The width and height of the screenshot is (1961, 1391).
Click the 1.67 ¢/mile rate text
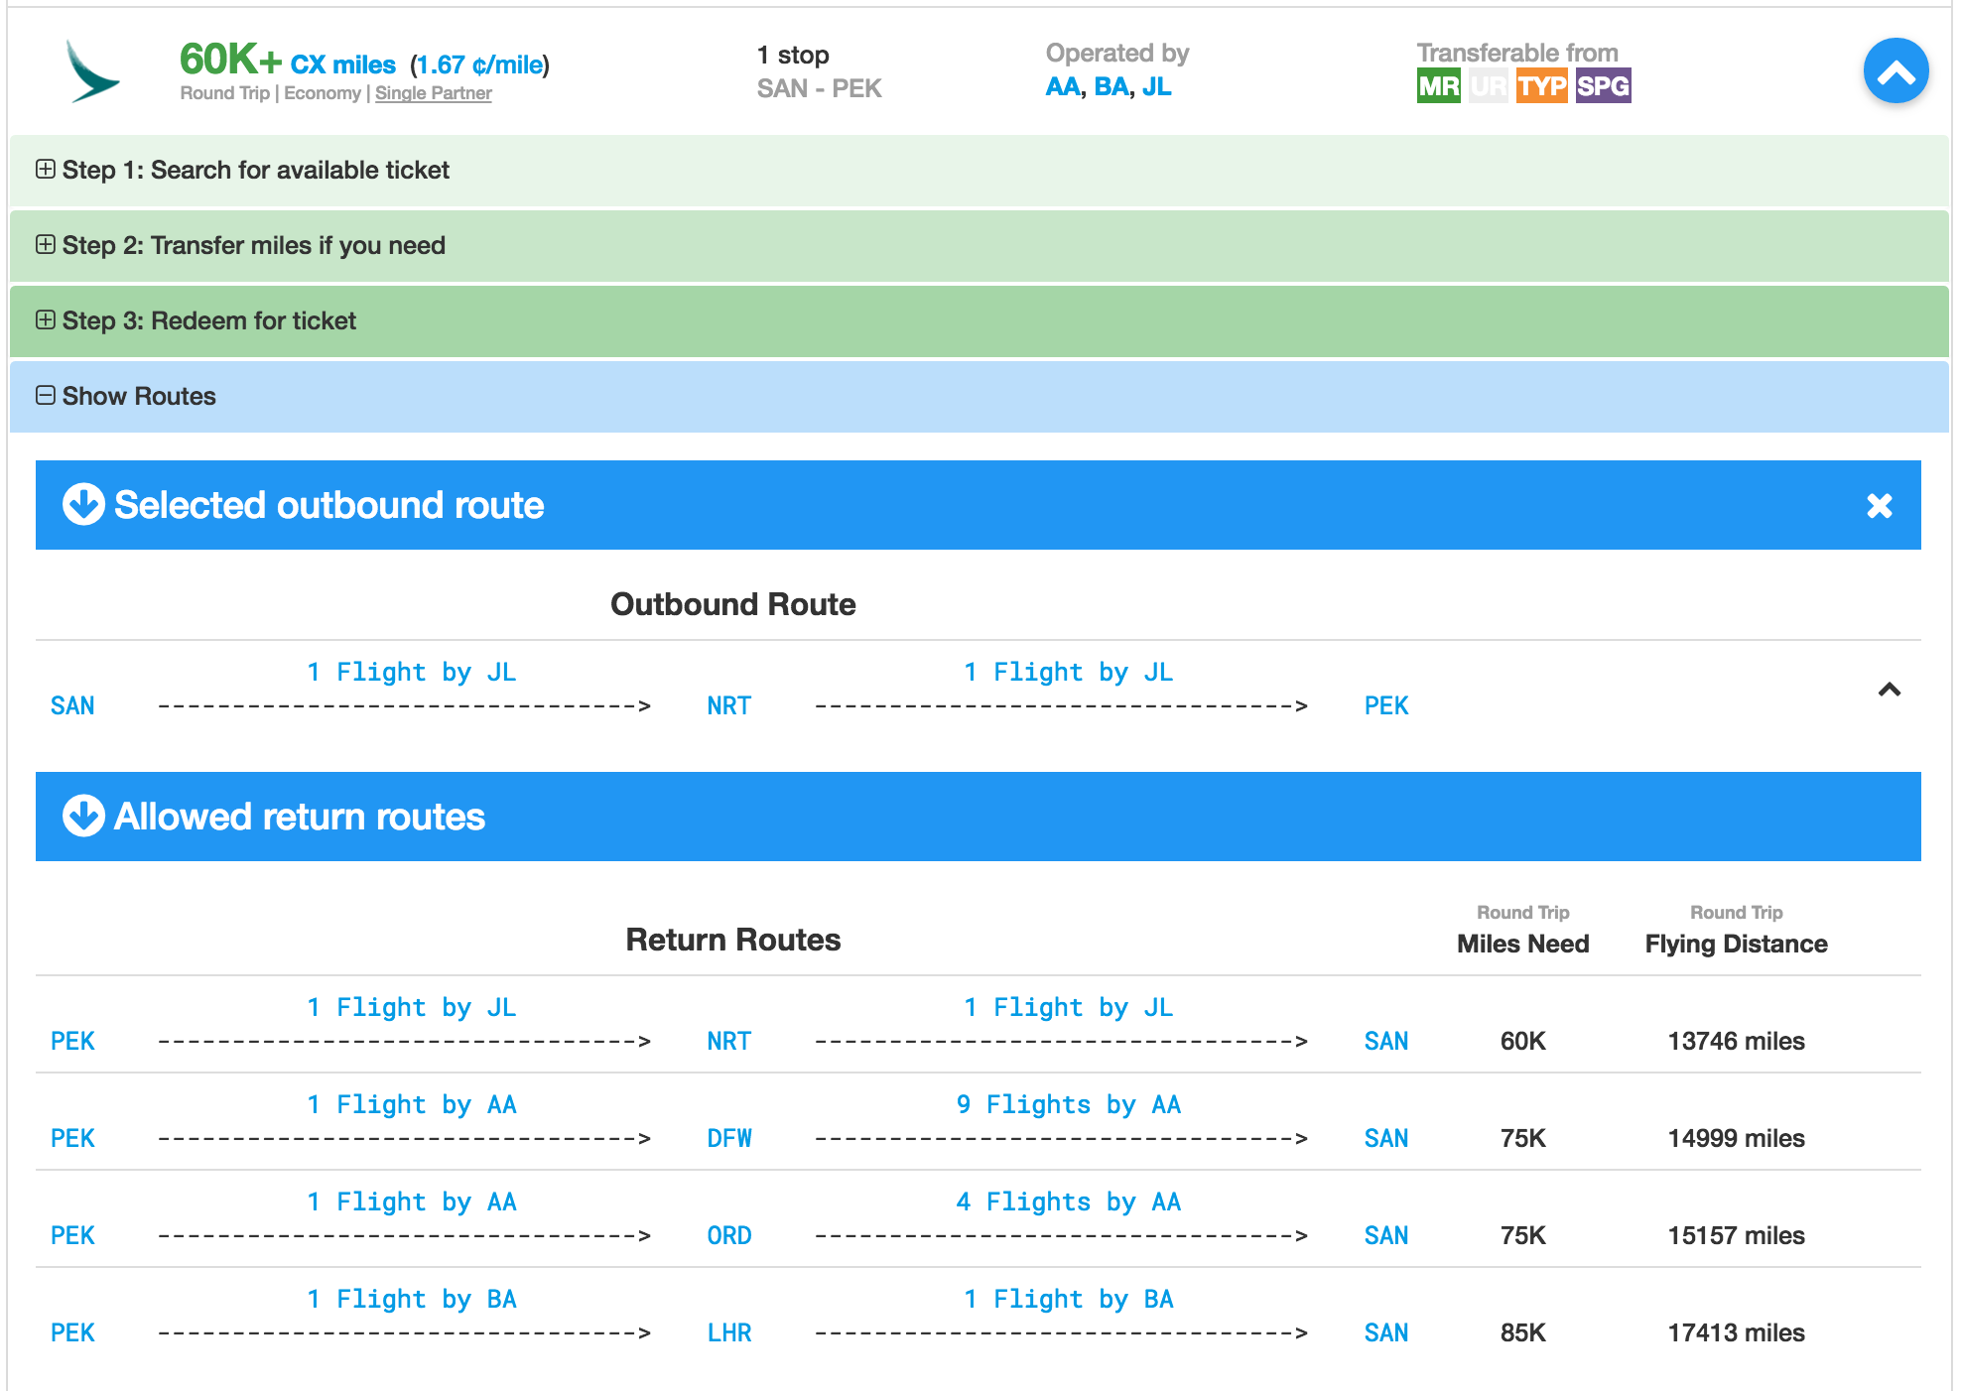(x=479, y=65)
